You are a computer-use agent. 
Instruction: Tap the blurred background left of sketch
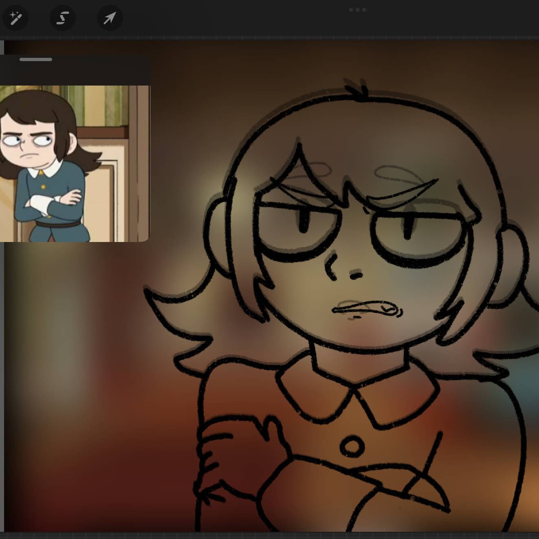tap(81, 367)
